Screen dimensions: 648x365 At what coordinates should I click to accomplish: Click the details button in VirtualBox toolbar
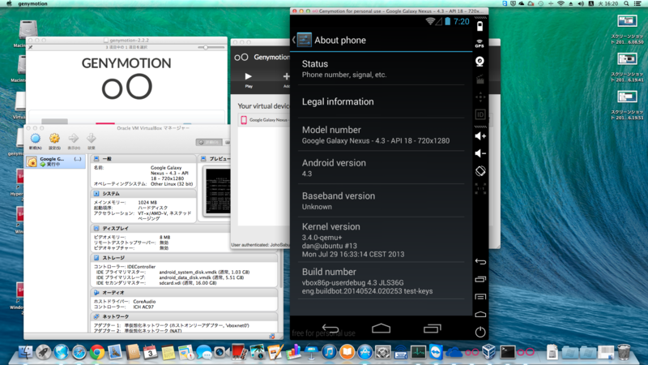point(209,142)
